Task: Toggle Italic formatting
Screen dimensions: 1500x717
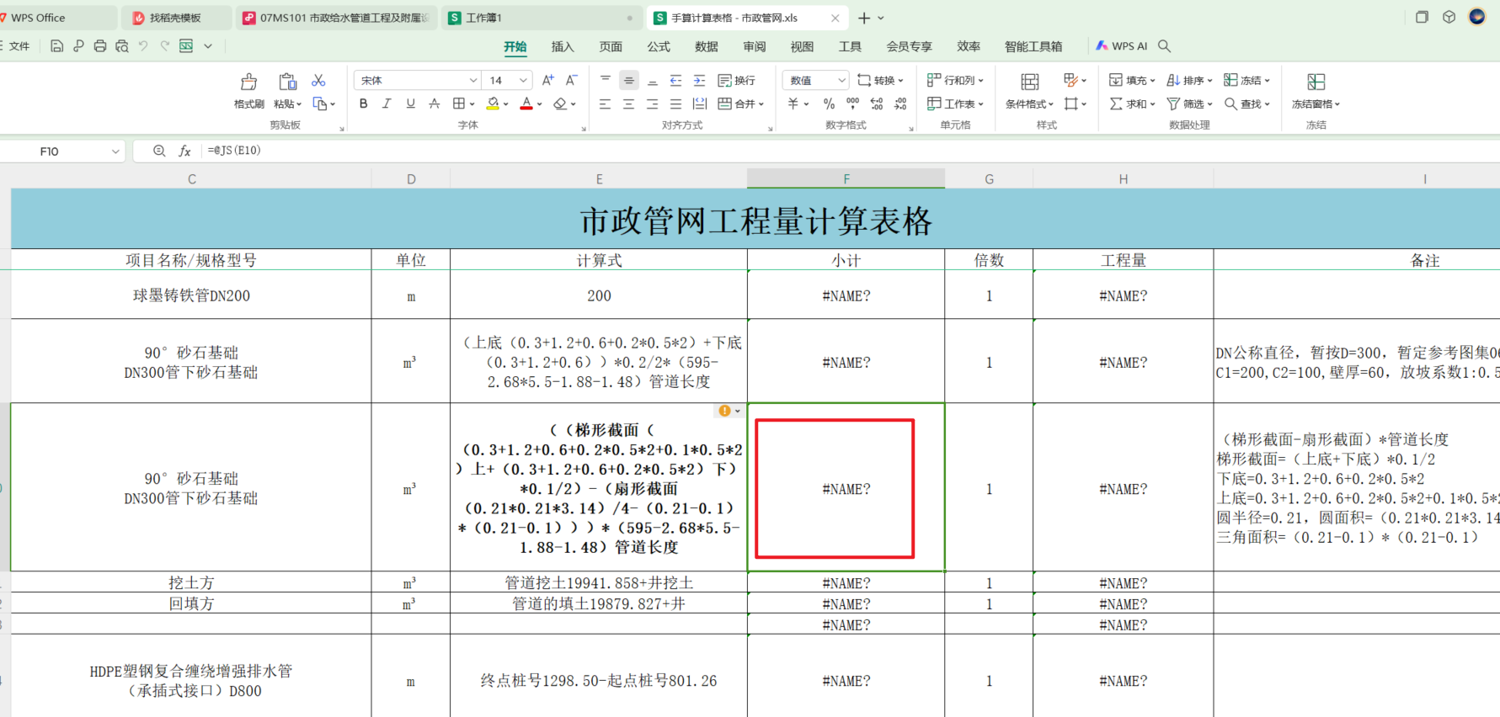Action: point(387,104)
